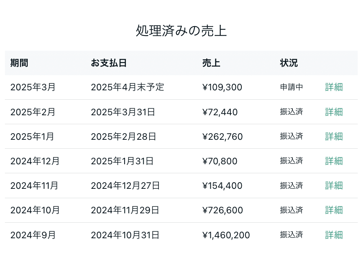The width and height of the screenshot is (361, 255).
Task: Select the ¥726,600 sales amount
Action: 223,210
